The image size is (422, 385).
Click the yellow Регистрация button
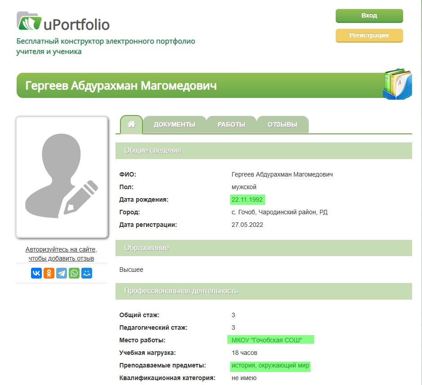369,35
